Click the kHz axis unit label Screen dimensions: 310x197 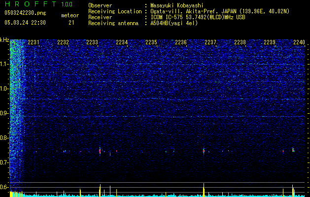pos(4,40)
